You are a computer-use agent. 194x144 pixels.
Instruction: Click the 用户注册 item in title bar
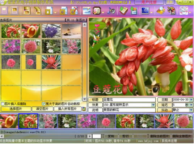click(x=149, y=2)
